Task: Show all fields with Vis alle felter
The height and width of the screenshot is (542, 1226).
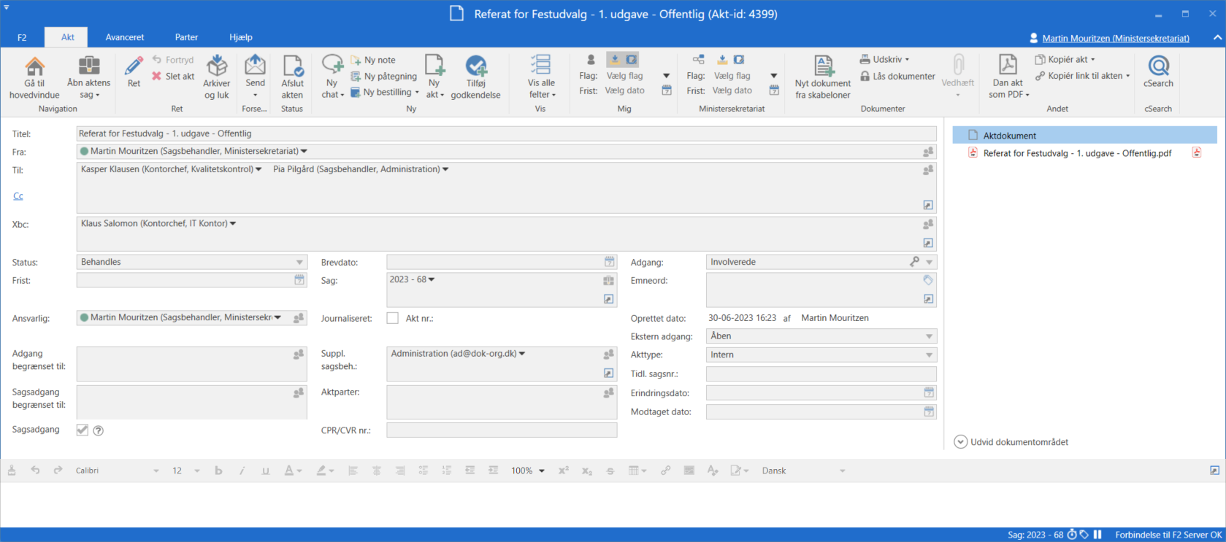Action: click(541, 77)
